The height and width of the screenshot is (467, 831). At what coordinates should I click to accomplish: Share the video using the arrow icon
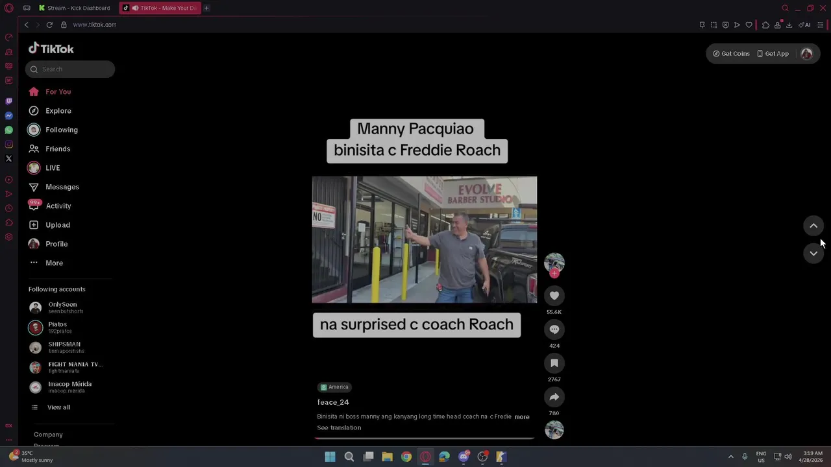(554, 397)
